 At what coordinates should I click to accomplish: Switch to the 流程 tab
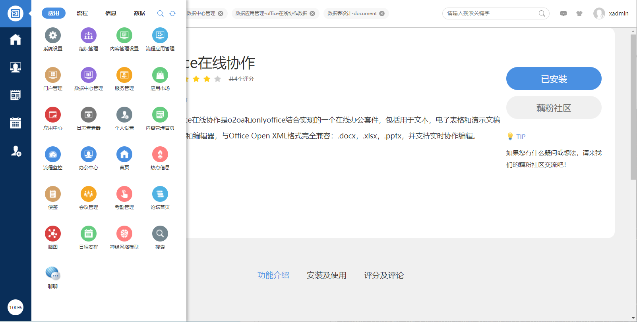[x=82, y=13]
